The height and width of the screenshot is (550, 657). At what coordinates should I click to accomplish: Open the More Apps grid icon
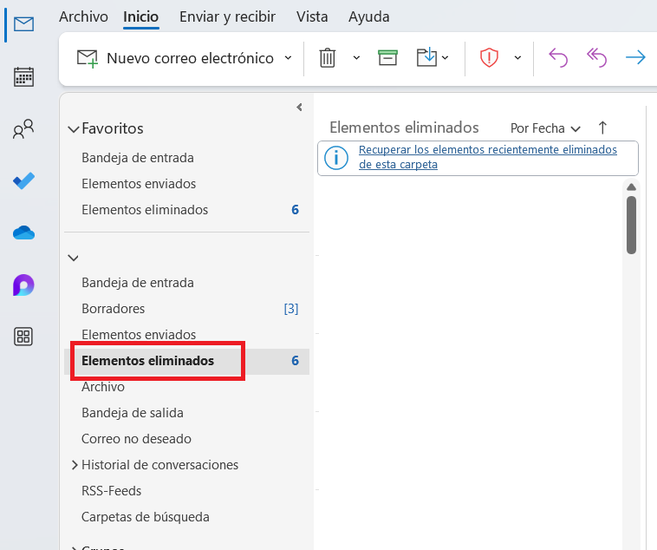pyautogui.click(x=24, y=337)
